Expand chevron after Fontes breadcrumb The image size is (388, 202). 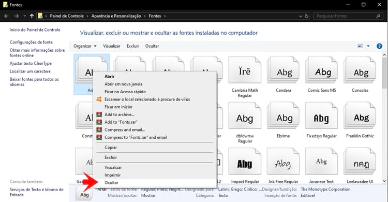coord(165,16)
